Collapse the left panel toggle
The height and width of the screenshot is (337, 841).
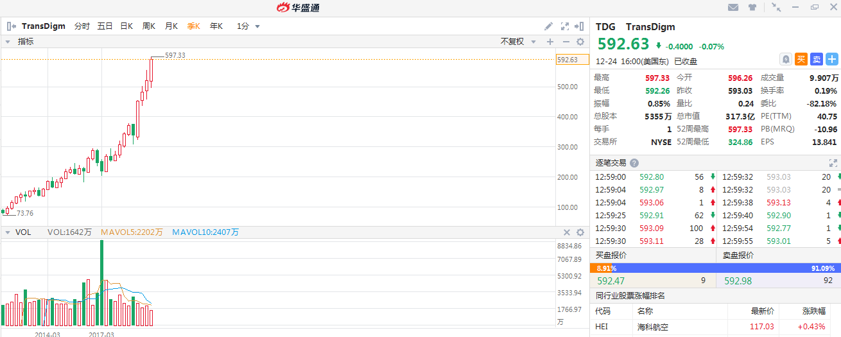11,26
